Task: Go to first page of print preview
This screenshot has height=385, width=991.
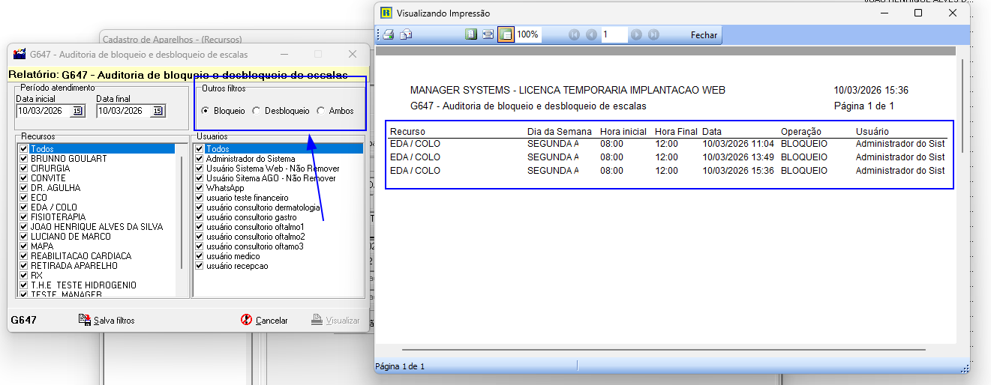Action: pos(575,34)
